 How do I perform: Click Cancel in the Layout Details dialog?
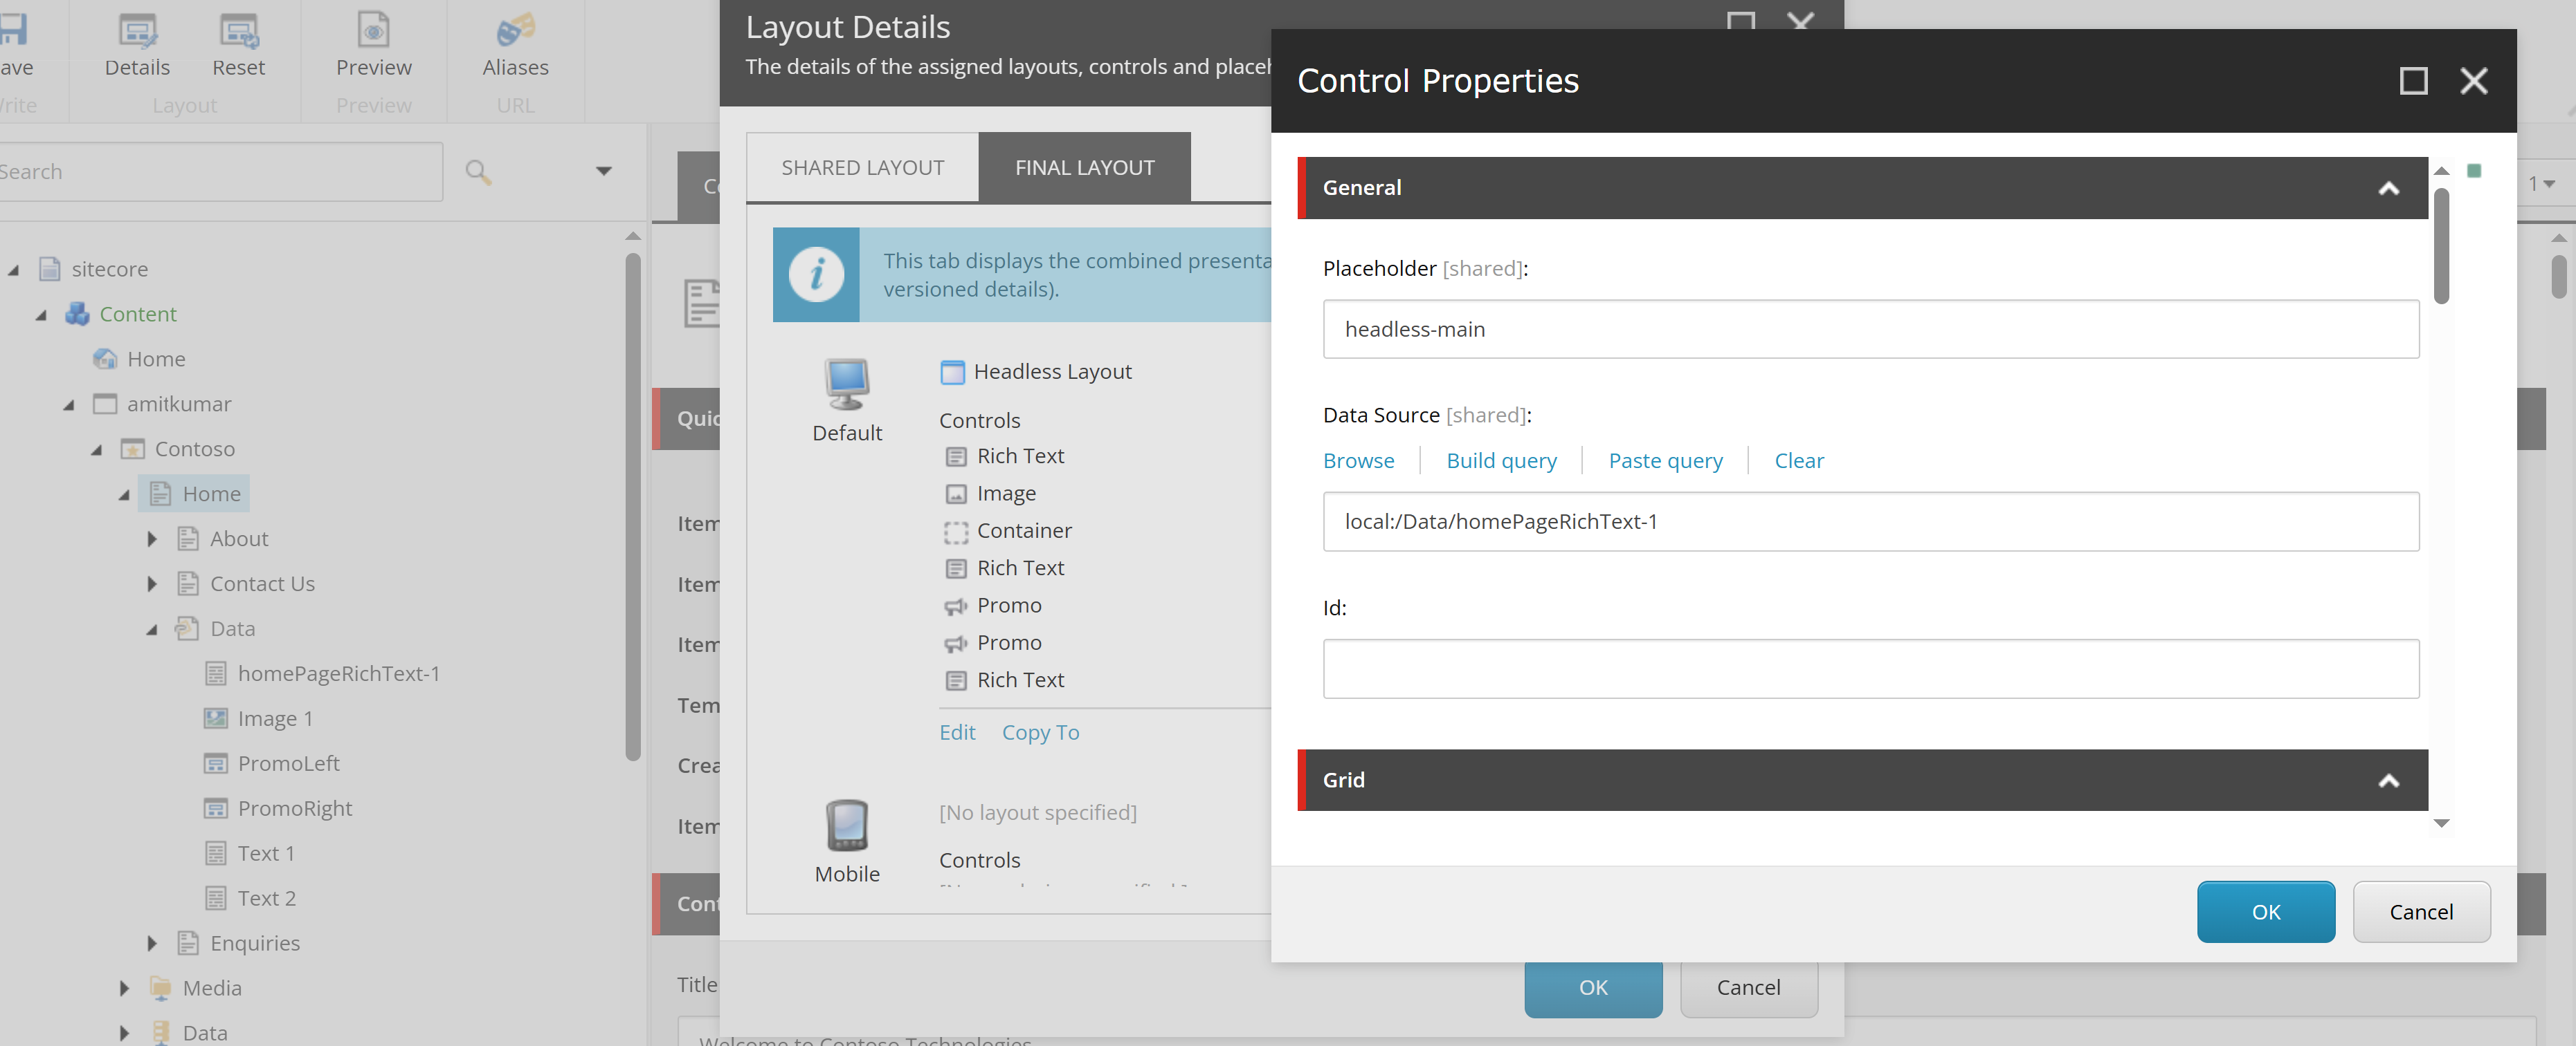1748,988
